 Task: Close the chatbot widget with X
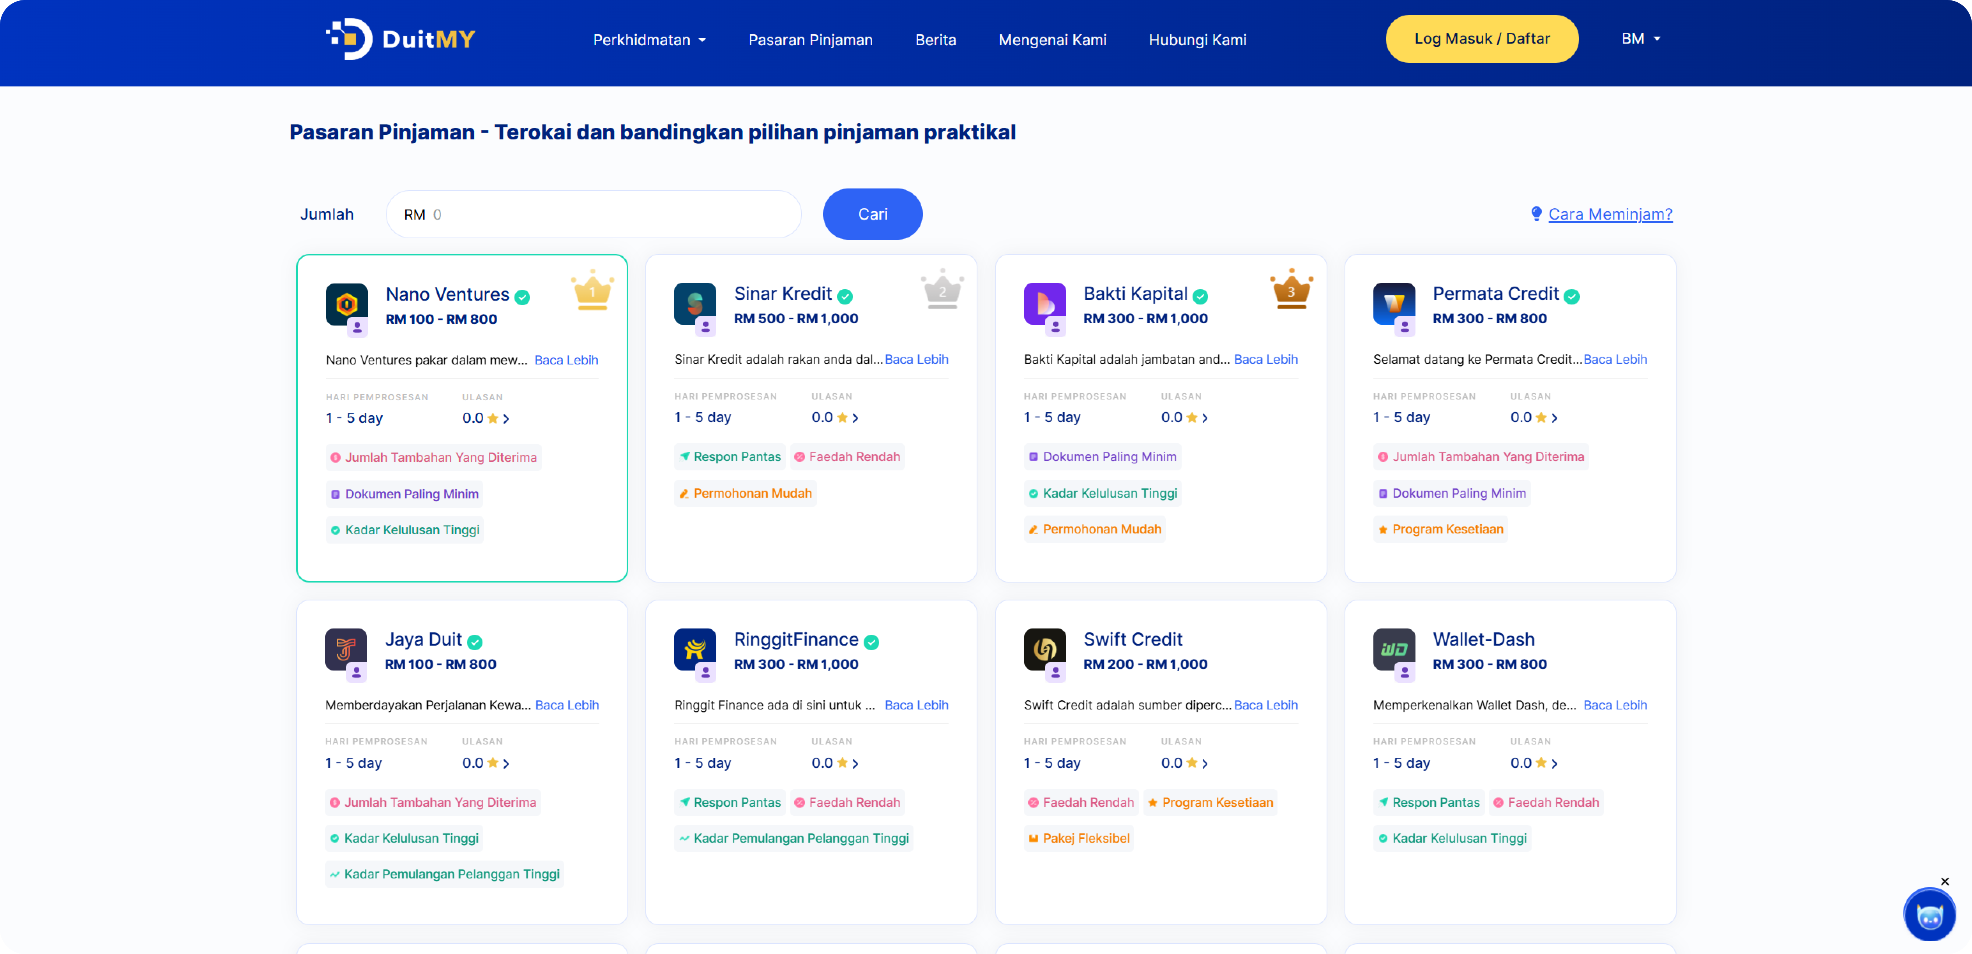(1944, 881)
